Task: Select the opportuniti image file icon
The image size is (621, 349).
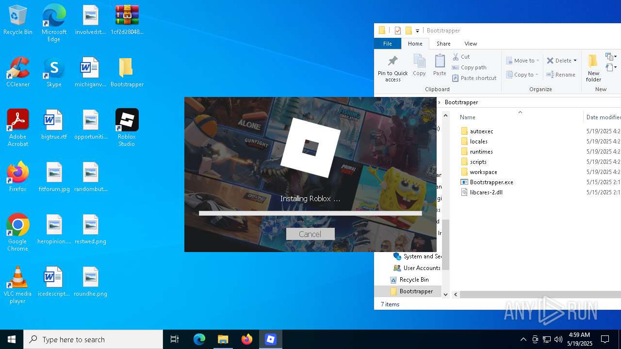Action: tap(90, 125)
